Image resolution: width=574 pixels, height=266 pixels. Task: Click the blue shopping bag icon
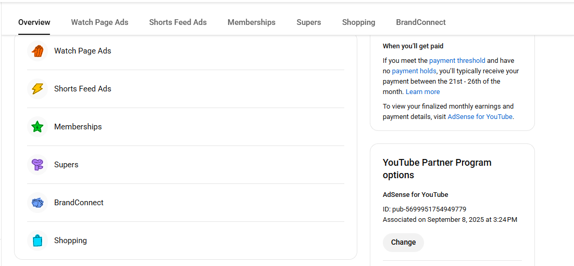tap(38, 241)
